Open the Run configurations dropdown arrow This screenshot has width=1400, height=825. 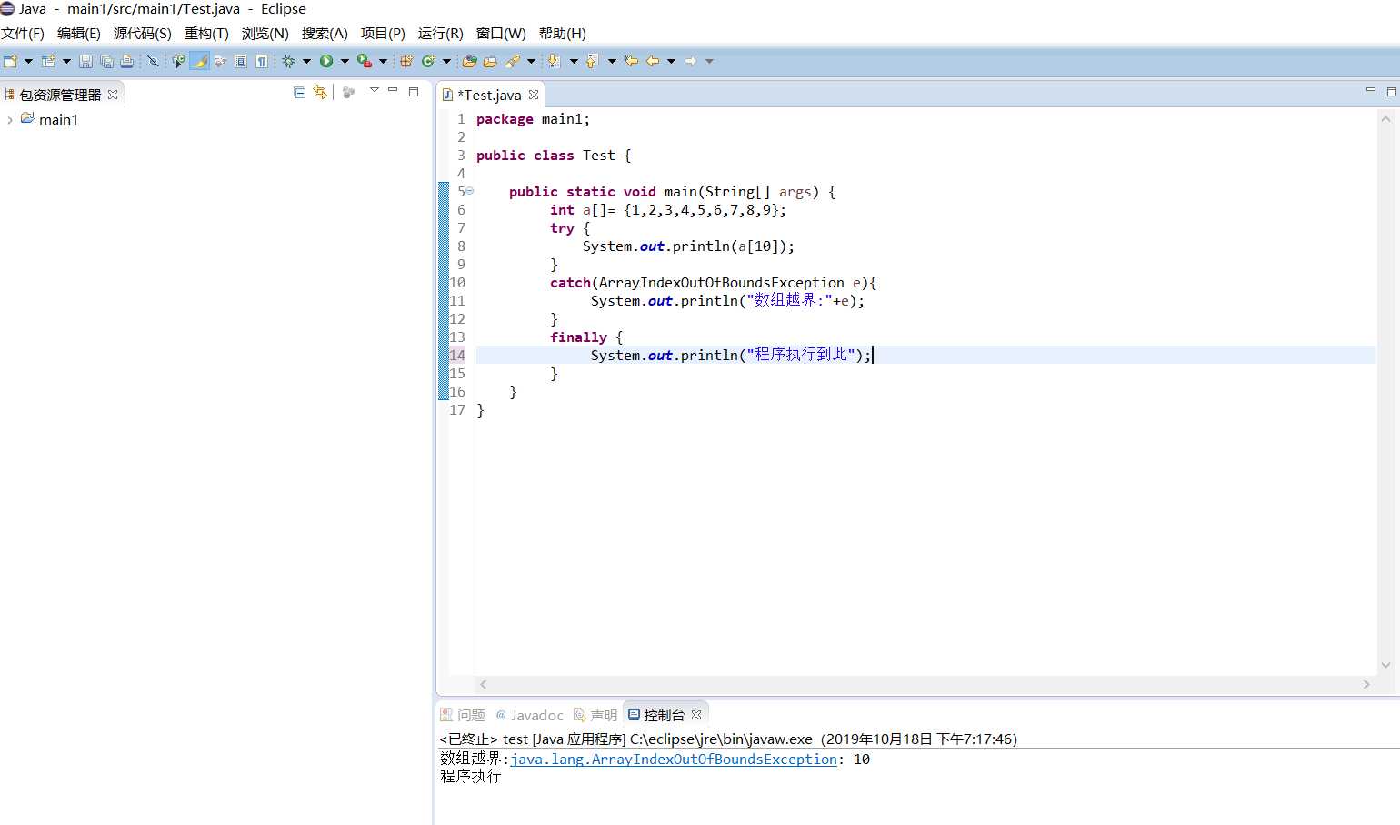pos(345,61)
